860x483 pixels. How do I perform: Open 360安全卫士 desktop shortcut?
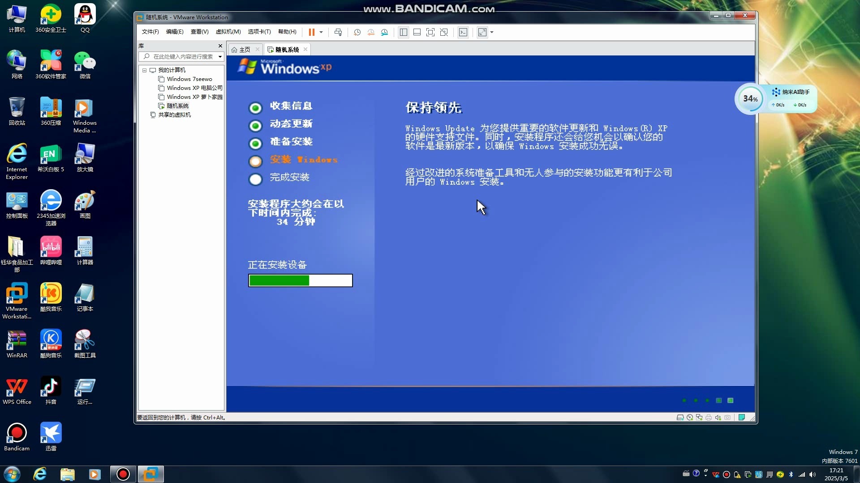point(51,18)
